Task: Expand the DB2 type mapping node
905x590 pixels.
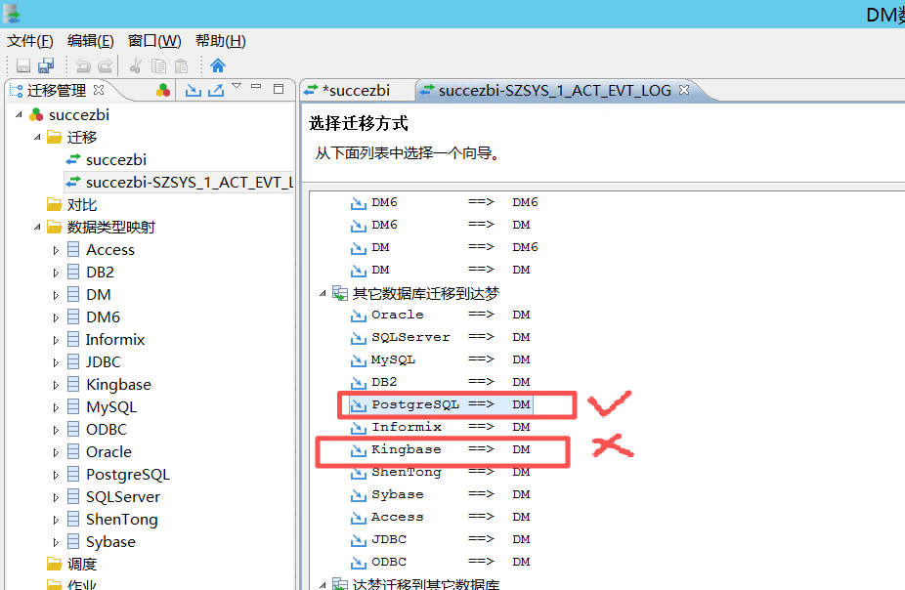Action: (x=56, y=273)
